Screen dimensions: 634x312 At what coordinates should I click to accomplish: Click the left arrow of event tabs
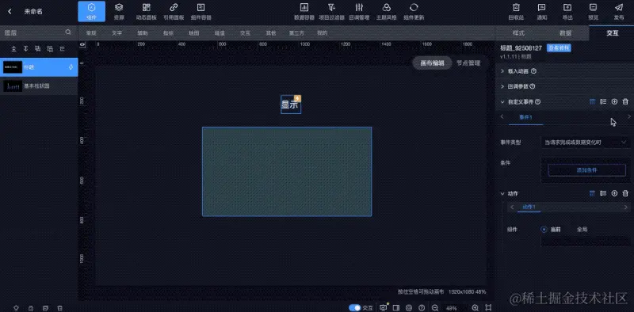click(x=502, y=116)
